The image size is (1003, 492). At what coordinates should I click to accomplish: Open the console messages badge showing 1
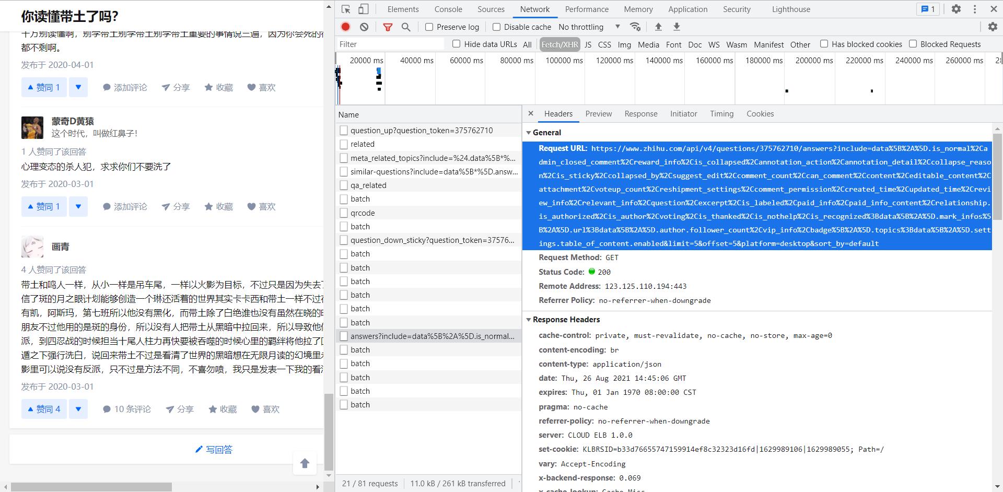tap(928, 9)
